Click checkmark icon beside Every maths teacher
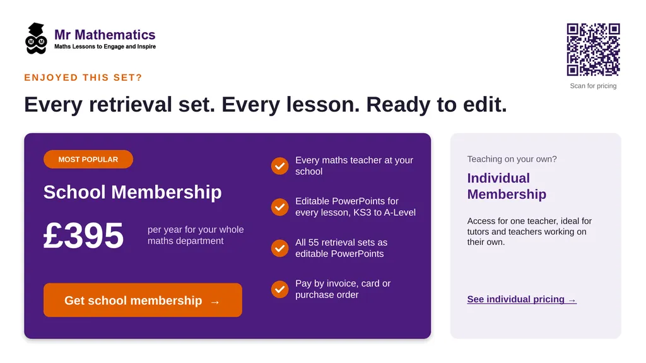 tap(279, 166)
